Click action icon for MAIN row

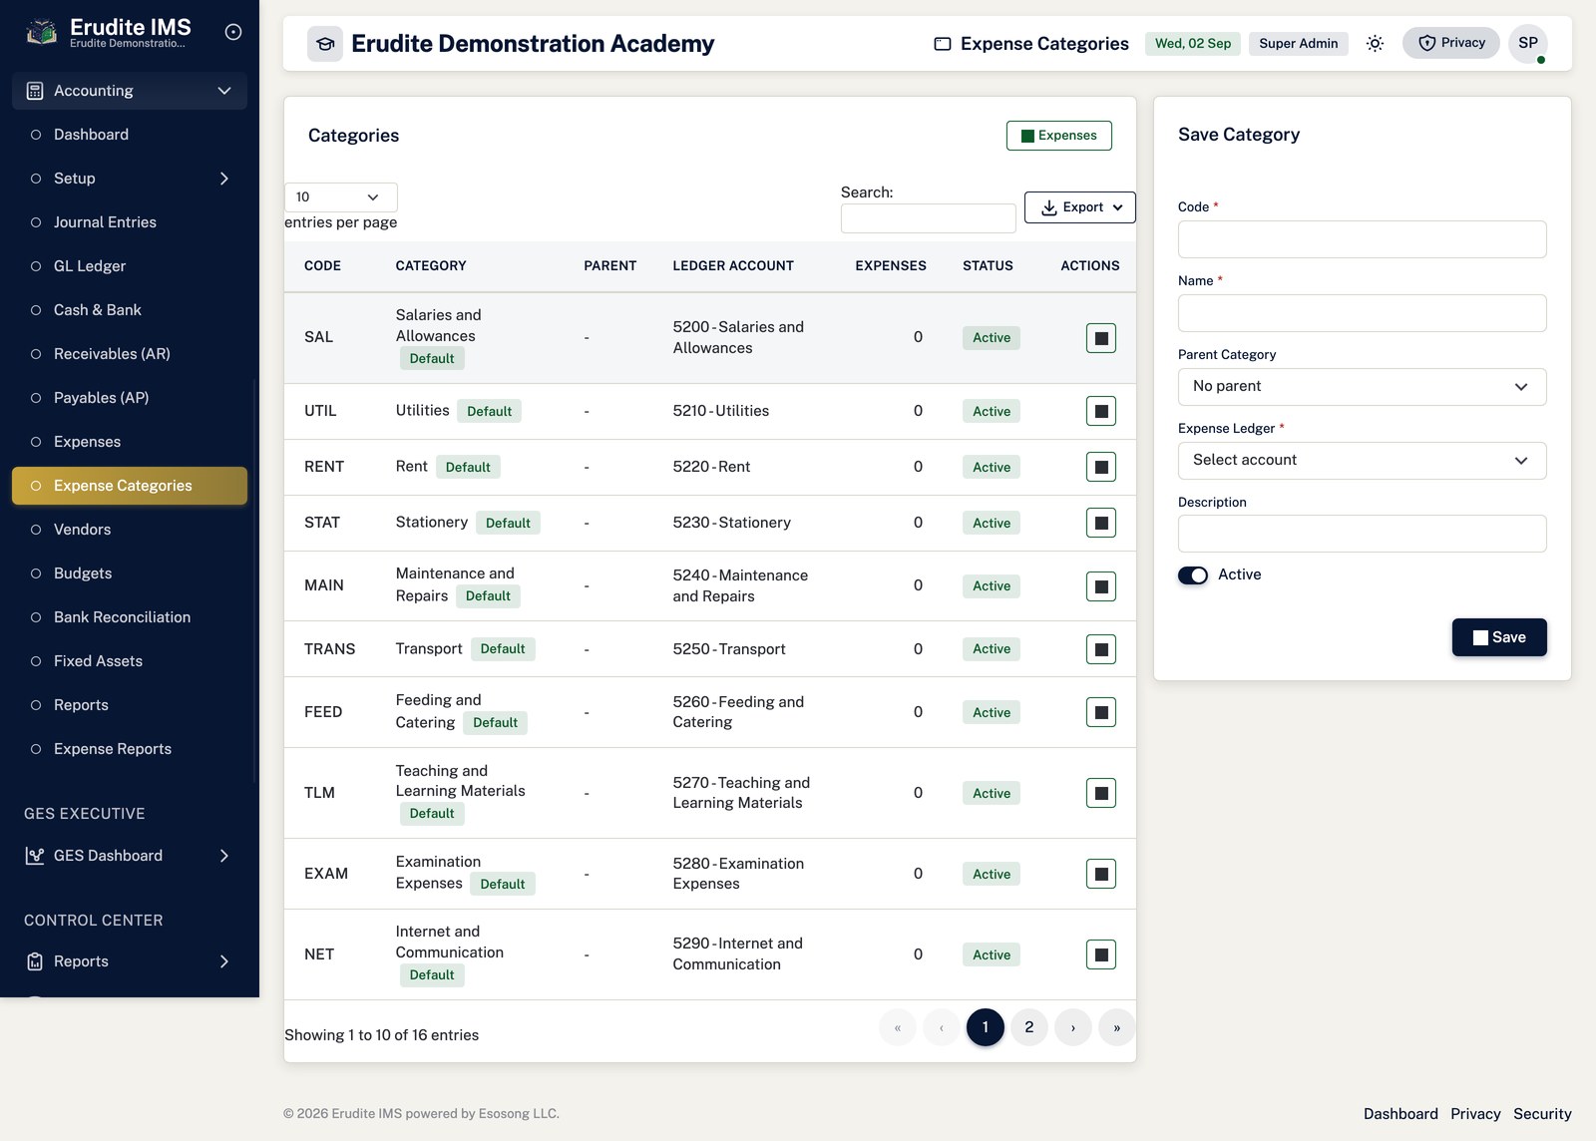click(1101, 586)
